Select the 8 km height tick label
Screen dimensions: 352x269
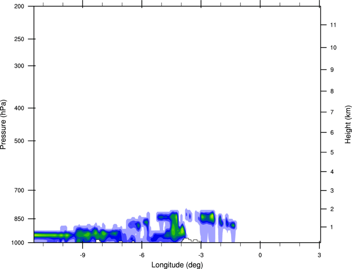pos(331,91)
